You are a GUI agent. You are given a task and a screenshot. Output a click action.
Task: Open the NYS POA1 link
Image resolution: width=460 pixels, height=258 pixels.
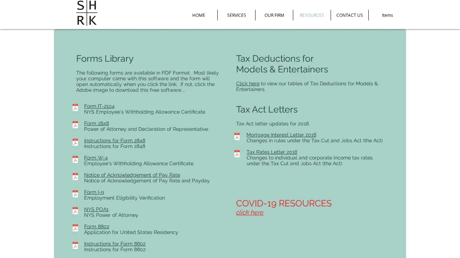96,209
